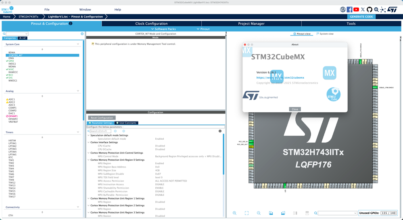Click the vertical split layout icon
Viewport: 403px width, 220px height.
295,213
